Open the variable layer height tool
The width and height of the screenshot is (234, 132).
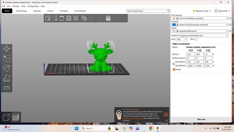(108, 18)
